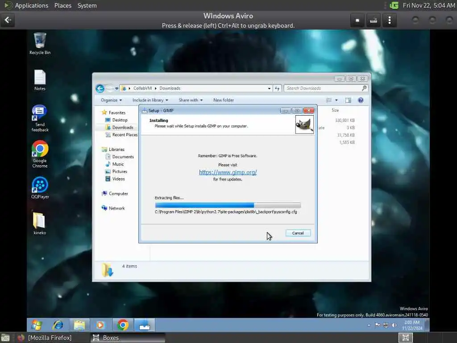
Task: Expand view options dropdown arrow
Action: (337, 100)
